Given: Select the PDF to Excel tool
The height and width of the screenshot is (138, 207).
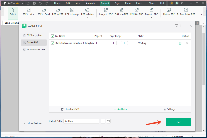Looking at the screenshot, I should point(43,12).
